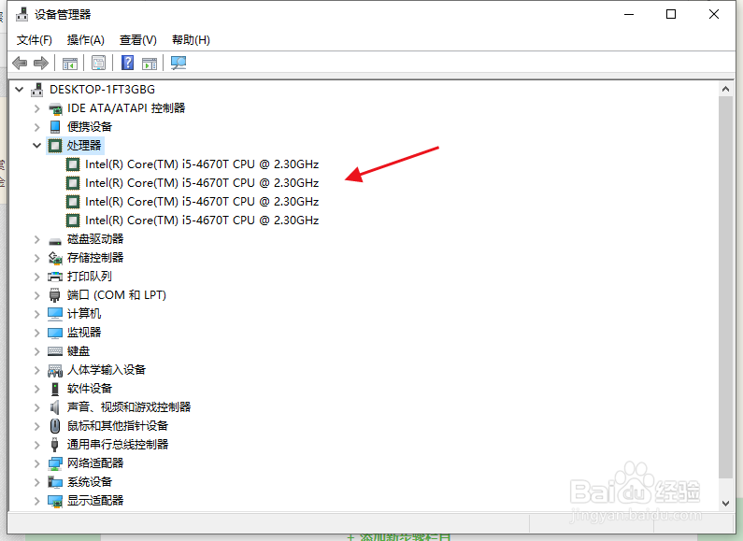Minimize the 设备管理器 window
The image size is (743, 541).
click(629, 14)
